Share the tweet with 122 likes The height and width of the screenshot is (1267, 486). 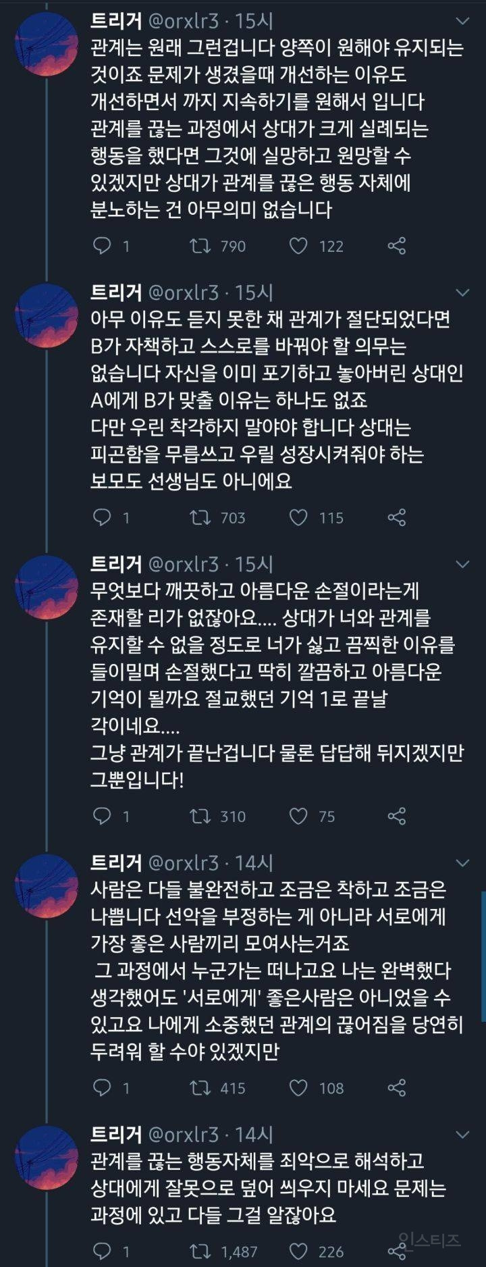(x=397, y=246)
